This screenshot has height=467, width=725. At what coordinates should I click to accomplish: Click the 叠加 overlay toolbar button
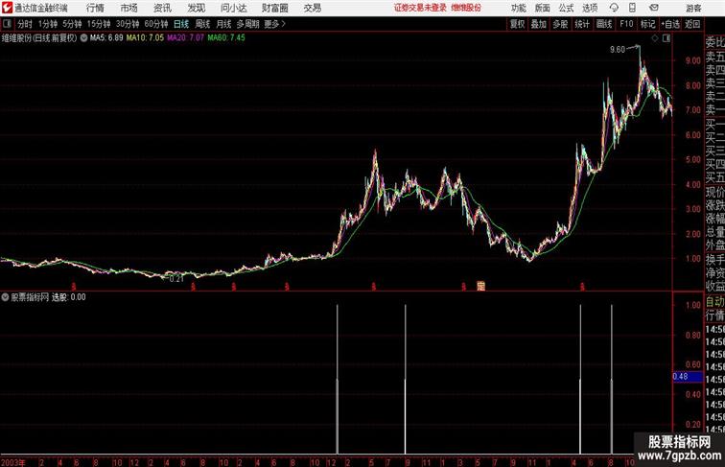point(539,24)
